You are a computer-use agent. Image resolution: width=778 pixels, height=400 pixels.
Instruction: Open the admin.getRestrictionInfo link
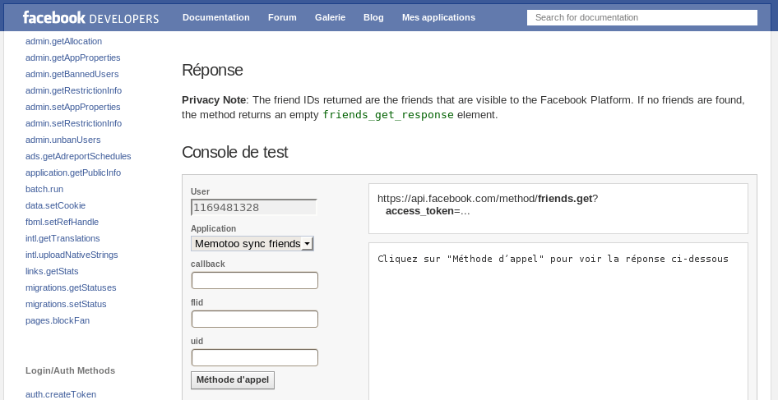tap(73, 90)
